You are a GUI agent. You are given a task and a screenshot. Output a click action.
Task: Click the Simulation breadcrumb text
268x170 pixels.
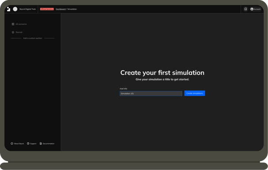[72, 9]
